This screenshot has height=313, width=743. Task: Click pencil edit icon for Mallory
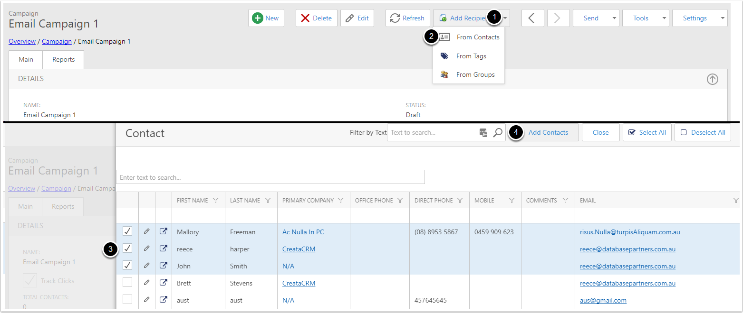pos(147,231)
